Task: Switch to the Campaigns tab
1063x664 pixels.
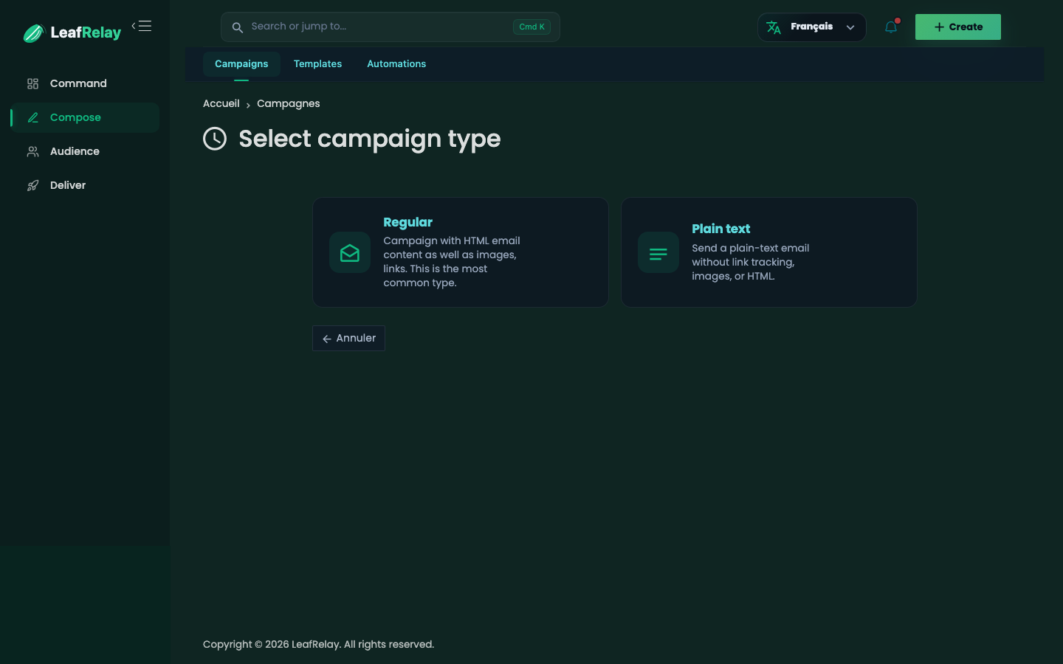Action: click(241, 64)
